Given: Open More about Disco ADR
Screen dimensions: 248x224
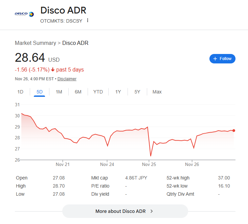Looking at the screenshot, I should [125, 211].
